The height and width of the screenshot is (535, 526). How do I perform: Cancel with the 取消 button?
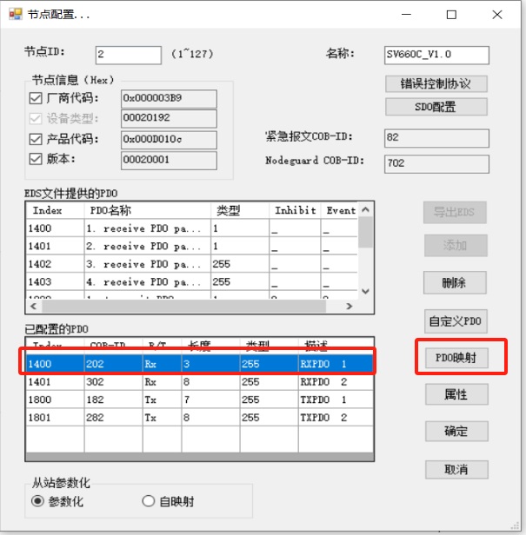456,469
